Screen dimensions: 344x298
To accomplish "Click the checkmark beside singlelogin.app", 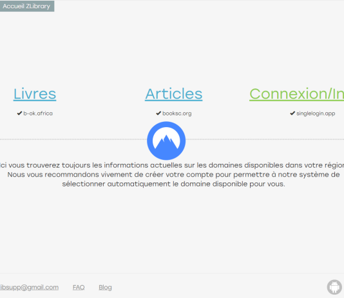I will [x=292, y=113].
